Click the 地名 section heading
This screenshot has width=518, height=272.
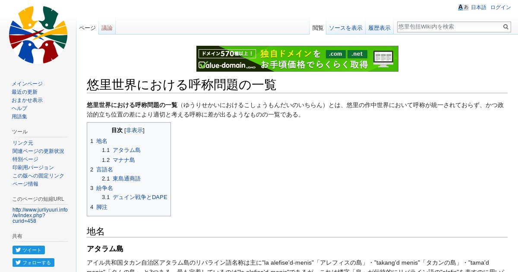pyautogui.click(x=96, y=231)
